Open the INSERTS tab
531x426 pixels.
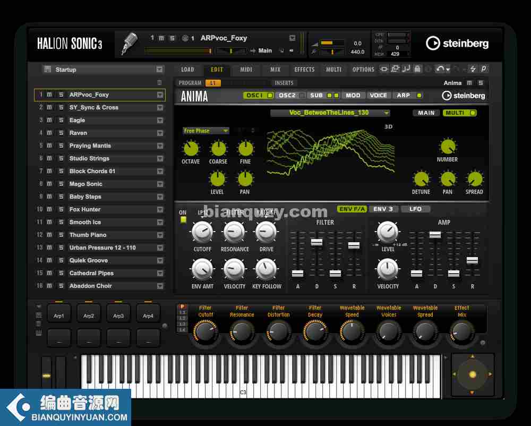(284, 83)
